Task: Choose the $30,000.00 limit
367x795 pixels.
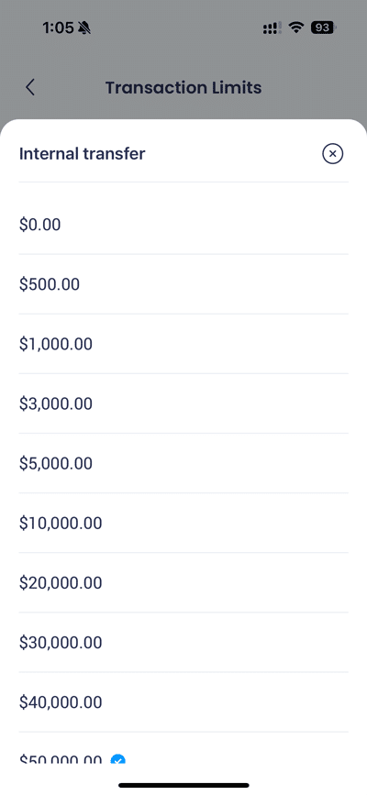Action: 183,643
